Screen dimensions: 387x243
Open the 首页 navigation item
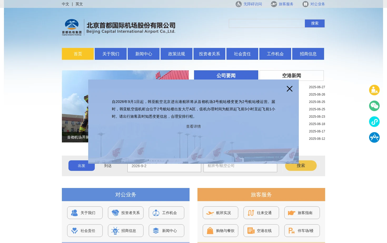click(x=78, y=54)
